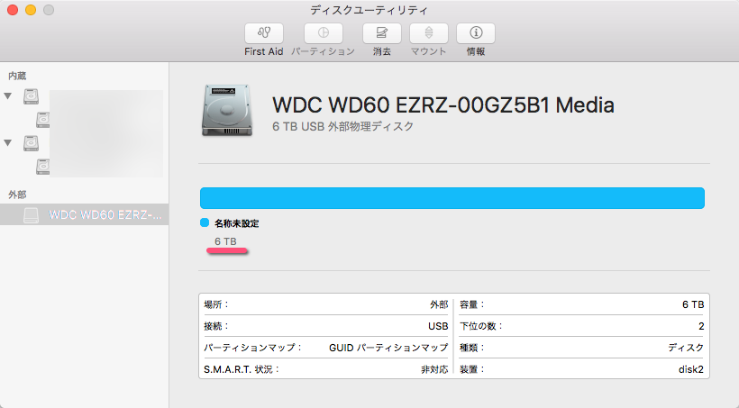Click the 下位の数 row value 2
The width and height of the screenshot is (739, 408).
tap(701, 326)
